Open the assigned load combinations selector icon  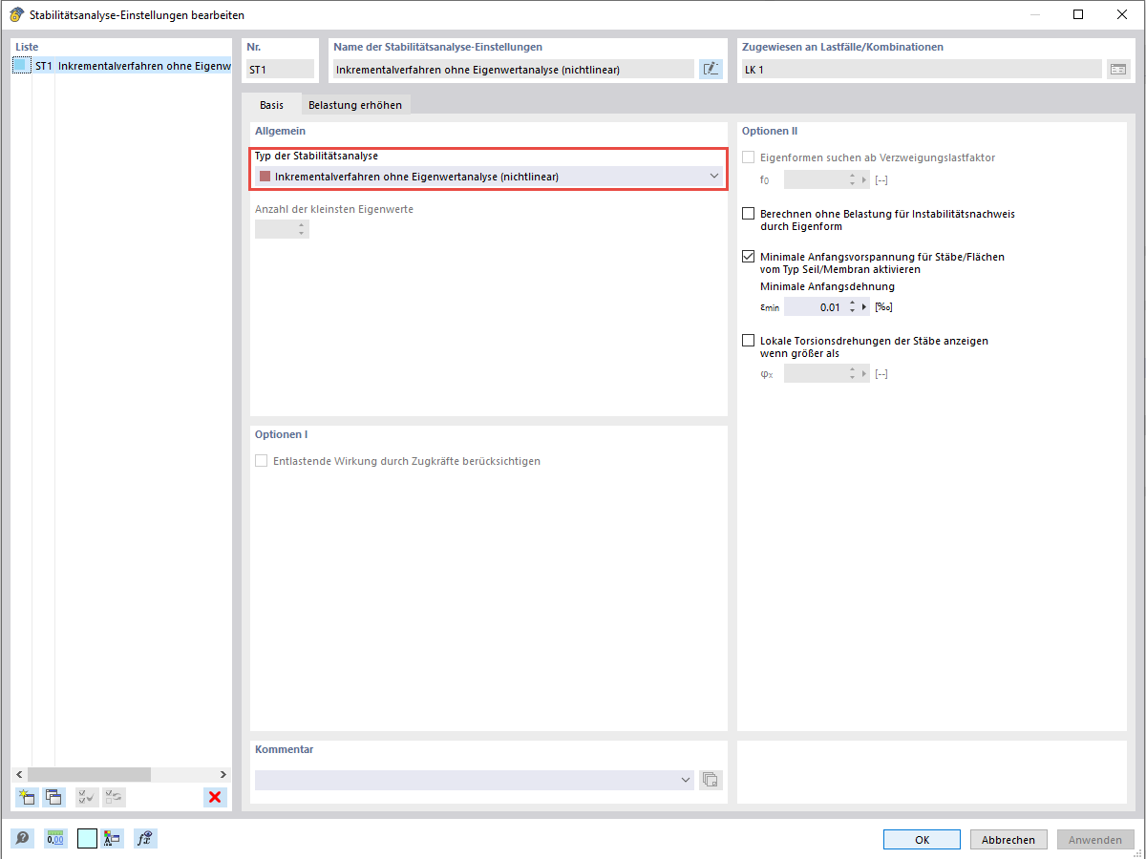pos(1118,68)
